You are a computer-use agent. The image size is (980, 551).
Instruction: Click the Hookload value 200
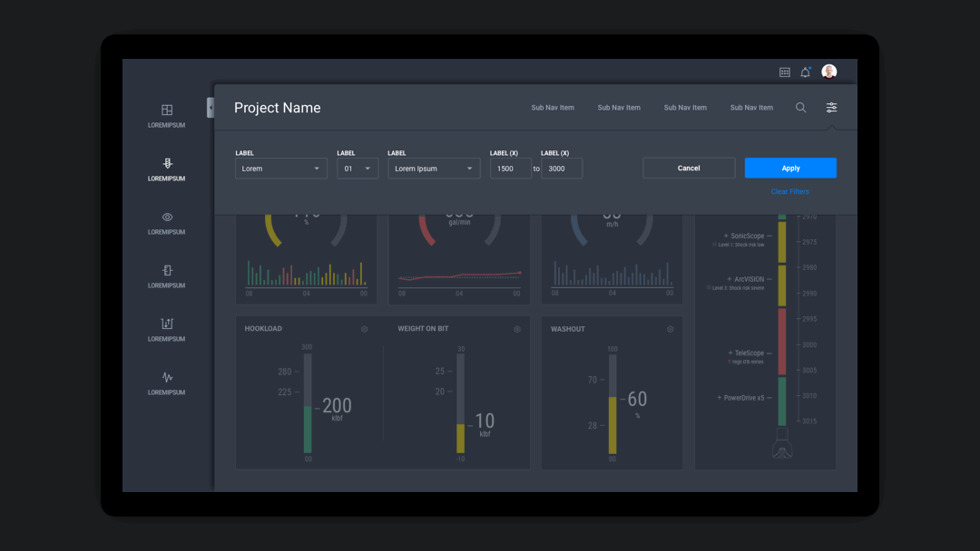pos(337,406)
